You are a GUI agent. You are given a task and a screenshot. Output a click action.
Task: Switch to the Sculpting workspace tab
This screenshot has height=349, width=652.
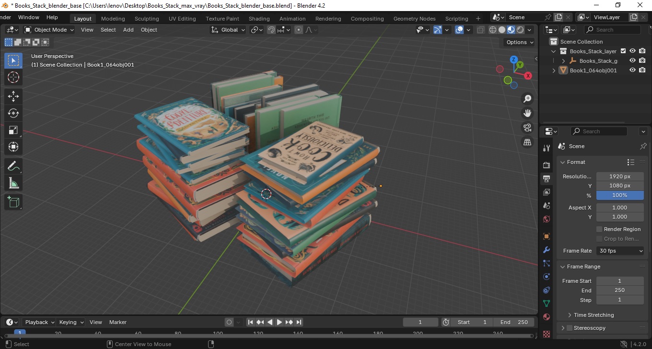[147, 19]
